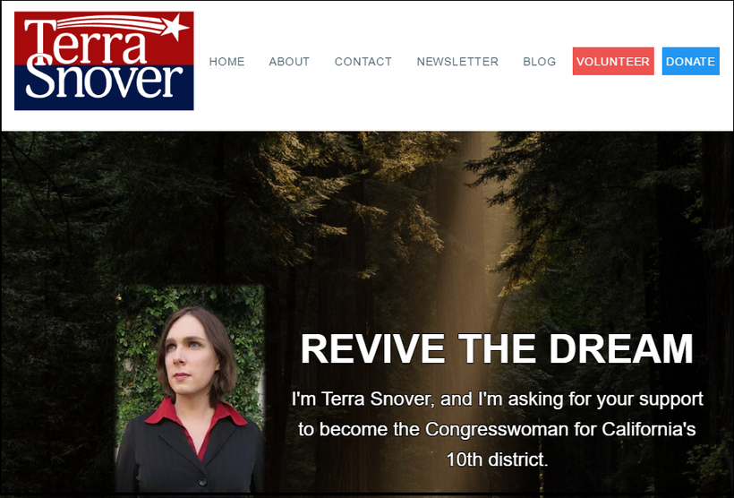Open the Contact page
This screenshot has width=734, height=498.
(x=363, y=62)
